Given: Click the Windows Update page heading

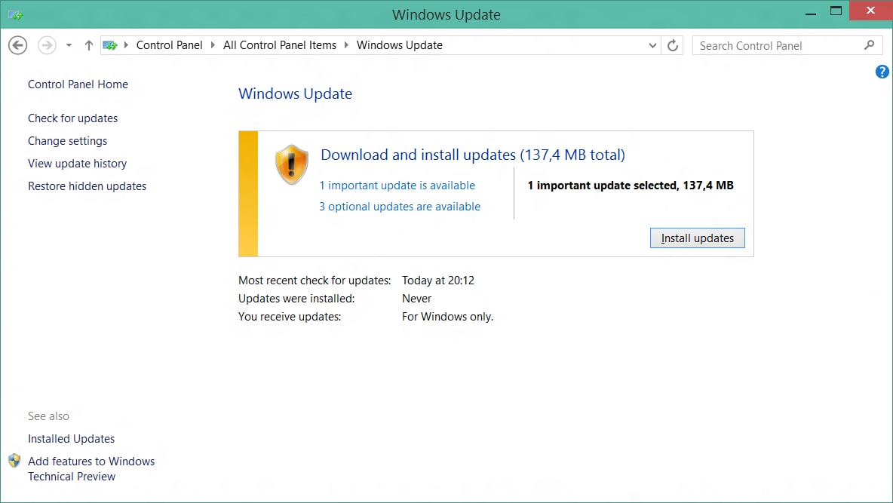Looking at the screenshot, I should [295, 94].
